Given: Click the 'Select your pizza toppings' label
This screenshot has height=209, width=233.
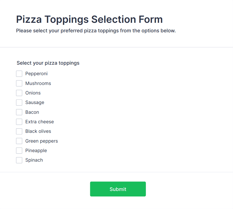Looking at the screenshot, I should point(48,63).
